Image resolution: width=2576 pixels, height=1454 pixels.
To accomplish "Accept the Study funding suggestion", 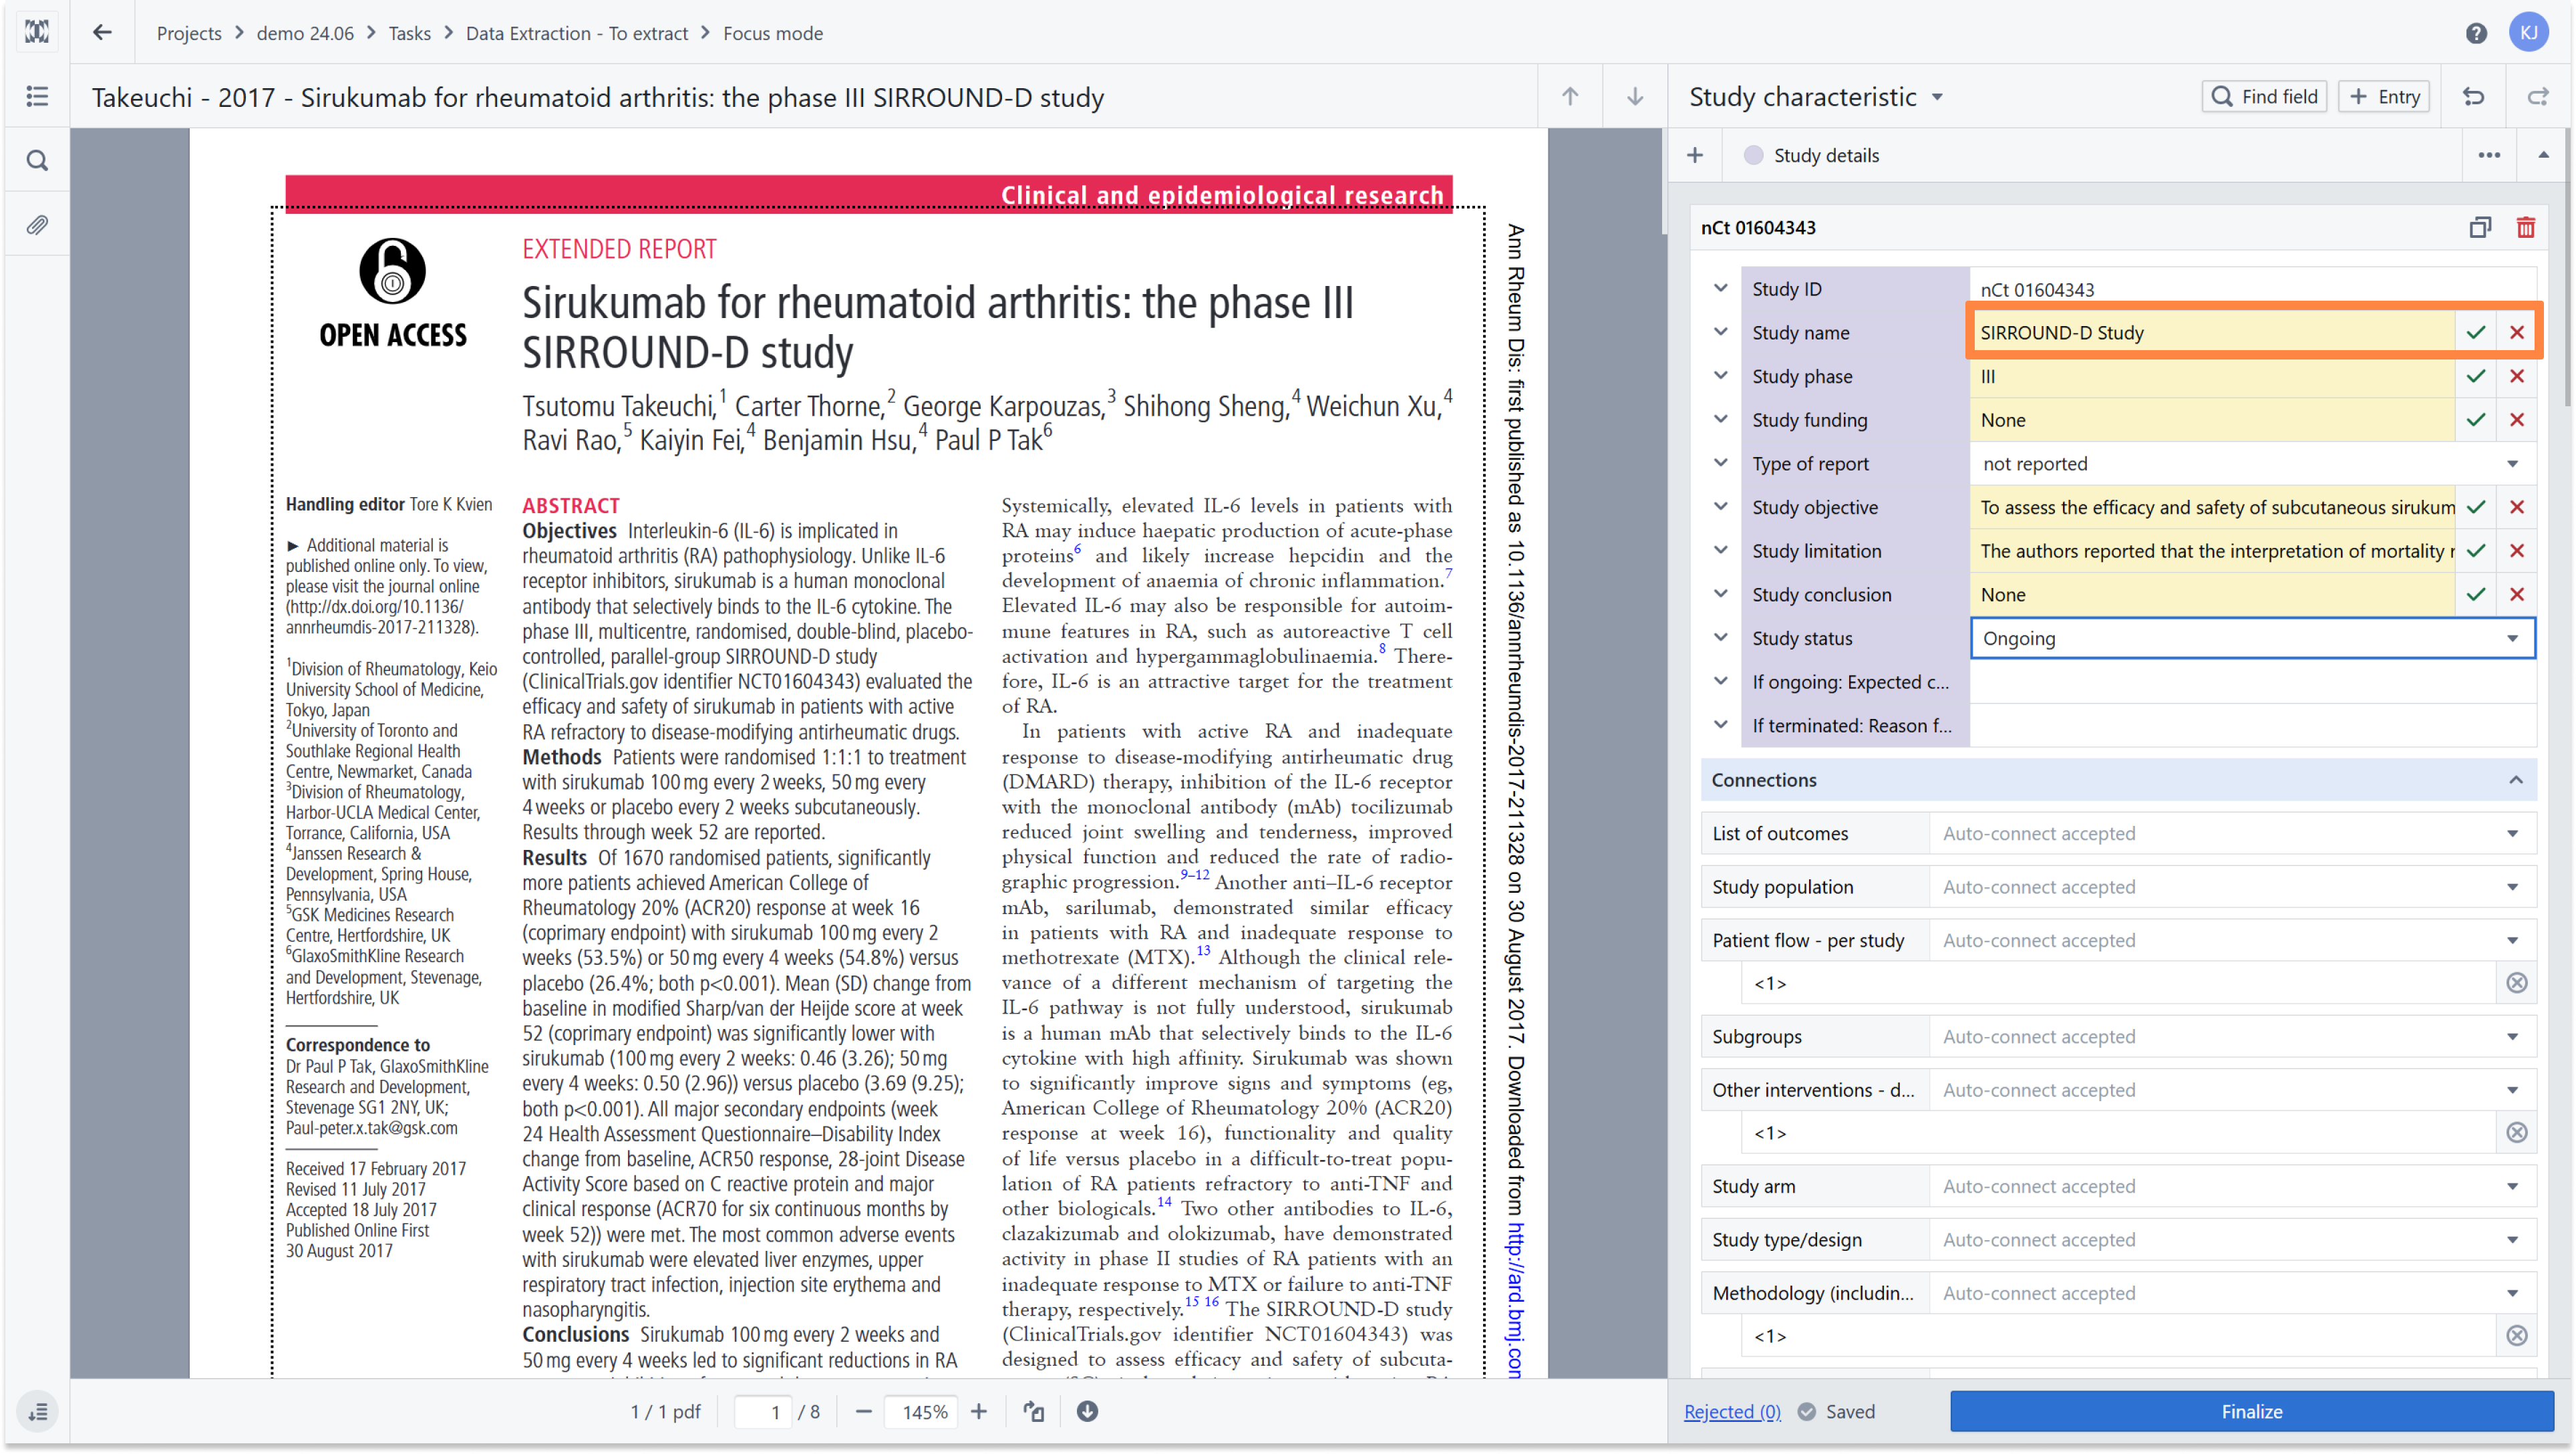I will [2475, 420].
